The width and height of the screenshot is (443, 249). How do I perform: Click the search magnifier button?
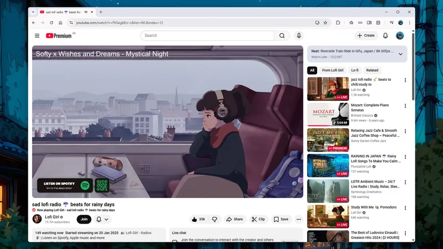coord(282,35)
